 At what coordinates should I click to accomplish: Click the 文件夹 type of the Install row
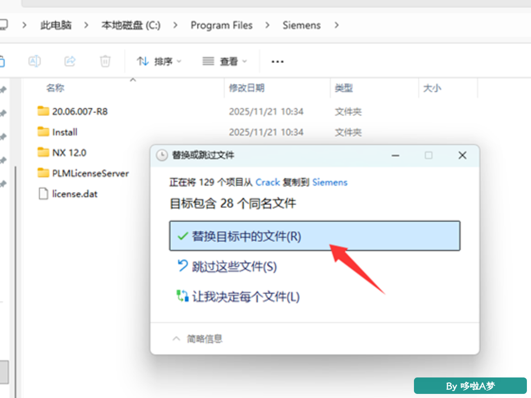348,132
